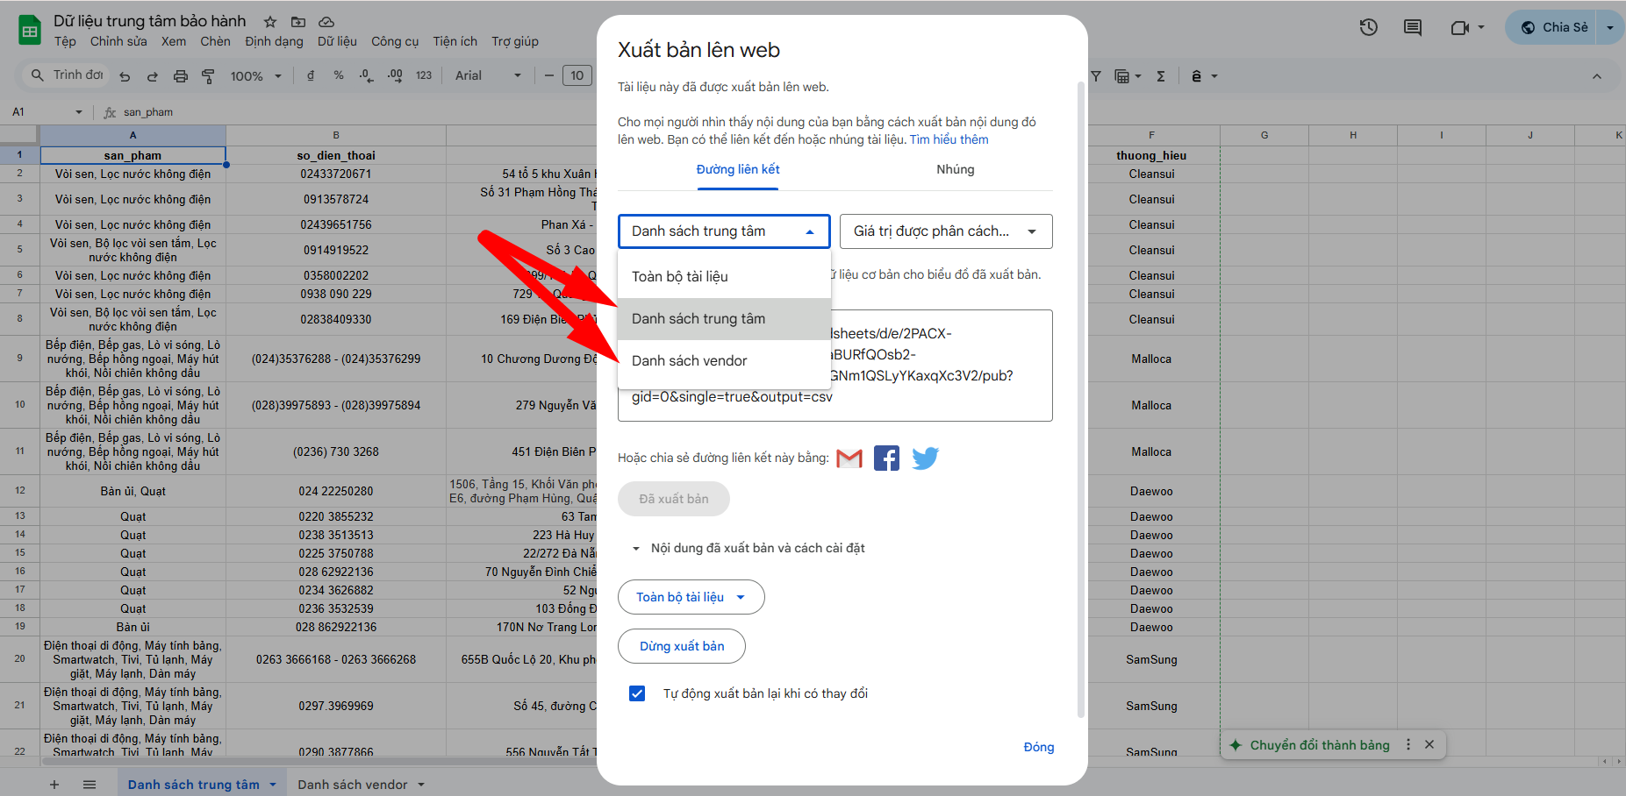Viewport: 1626px width, 796px height.
Task: Toggle Tự động xuất bản lại checkbox
Action: click(x=637, y=693)
